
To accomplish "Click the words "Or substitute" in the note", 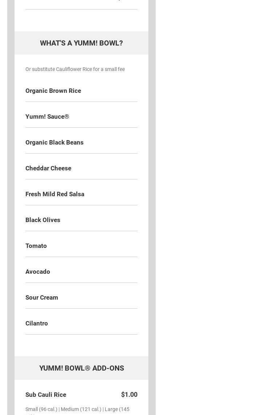I will pos(40,69).
